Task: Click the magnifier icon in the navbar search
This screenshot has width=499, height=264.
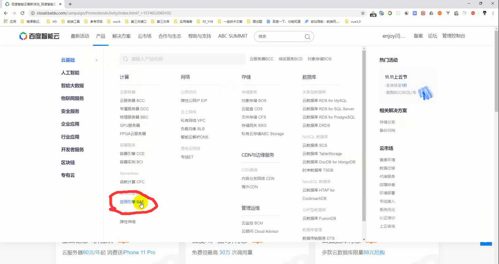Action: 307,36
